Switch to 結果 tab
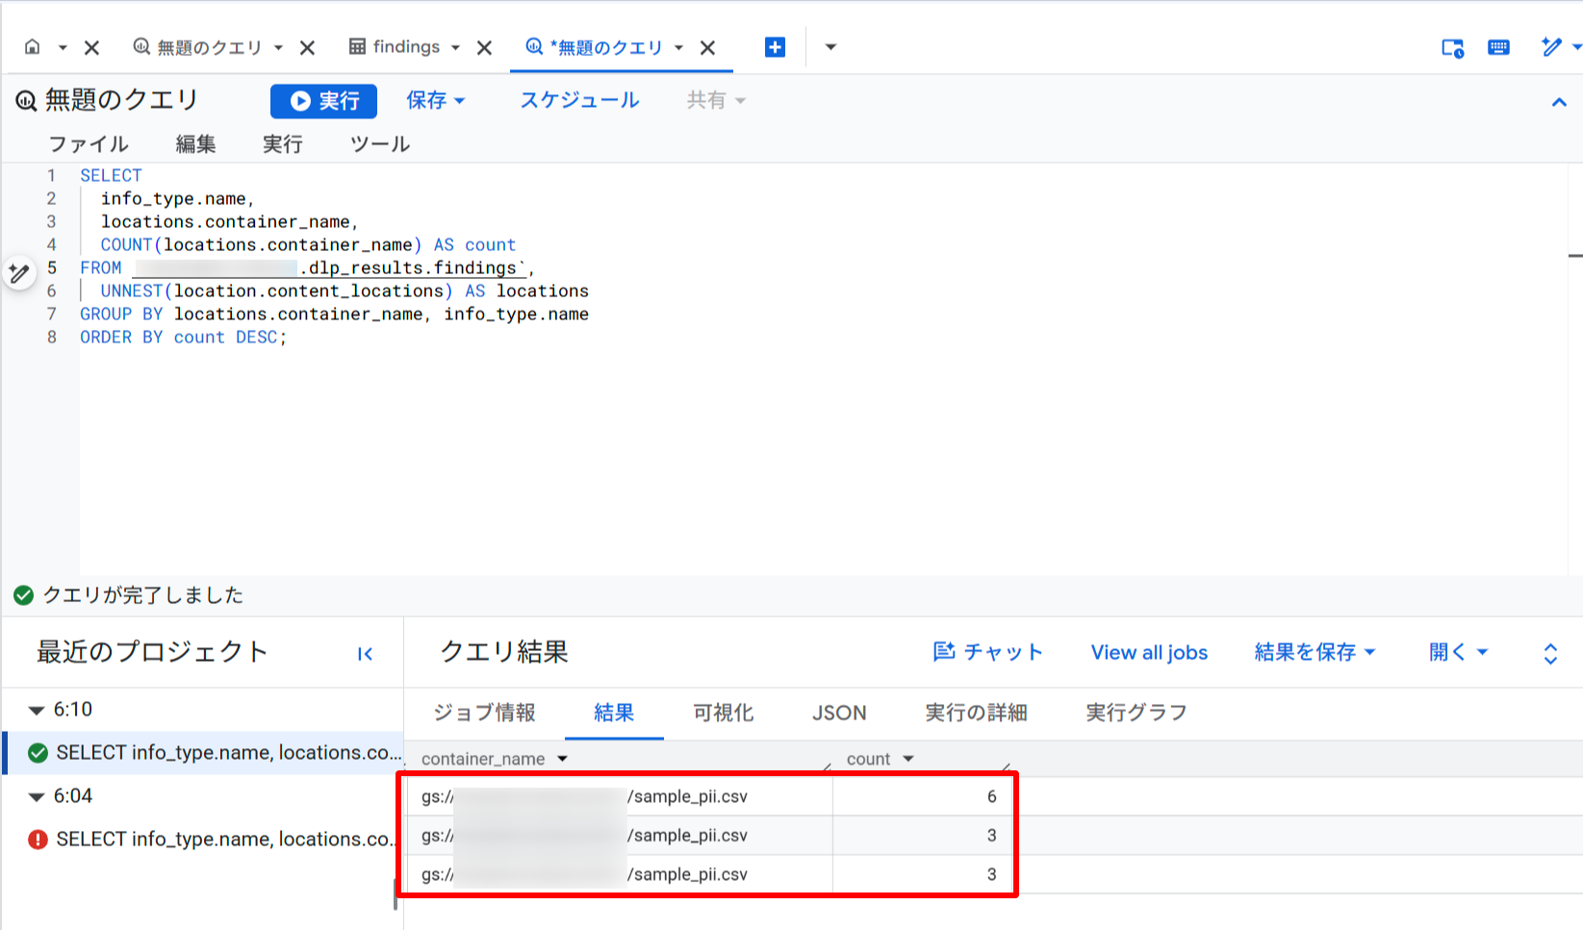The image size is (1583, 930). 614,713
